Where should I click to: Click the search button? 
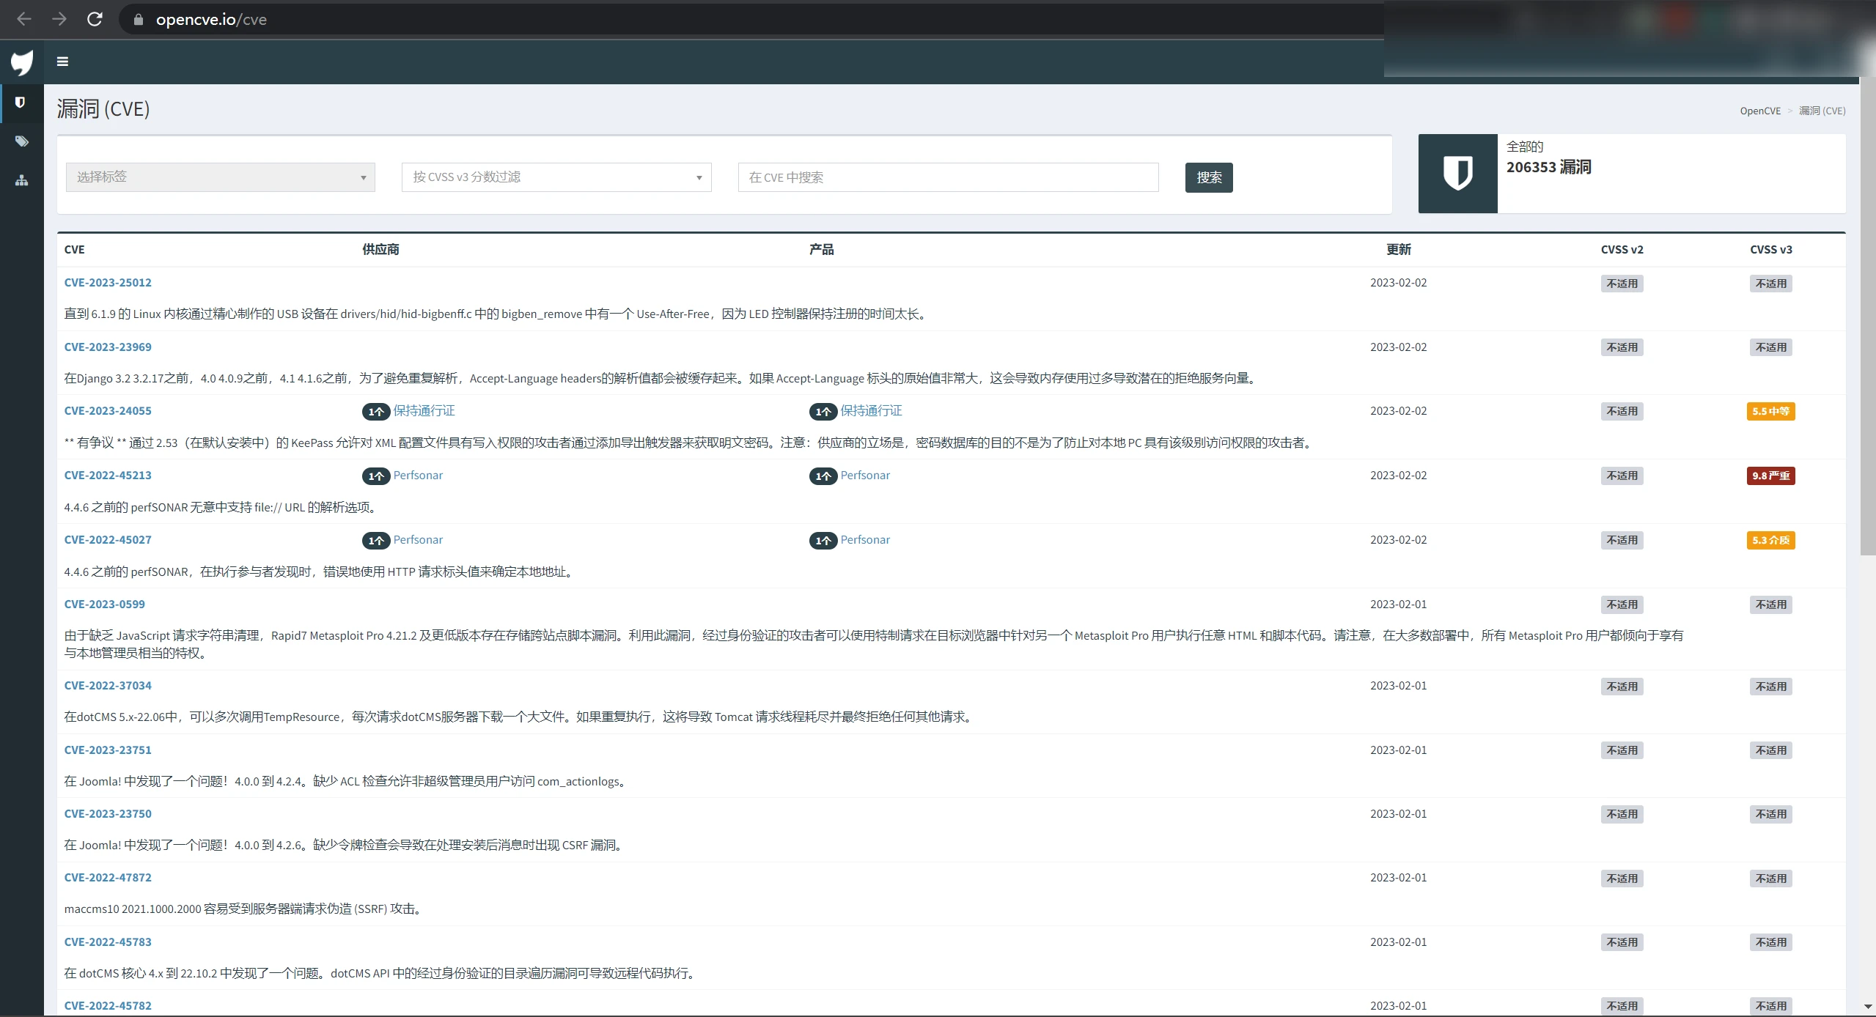pos(1208,177)
